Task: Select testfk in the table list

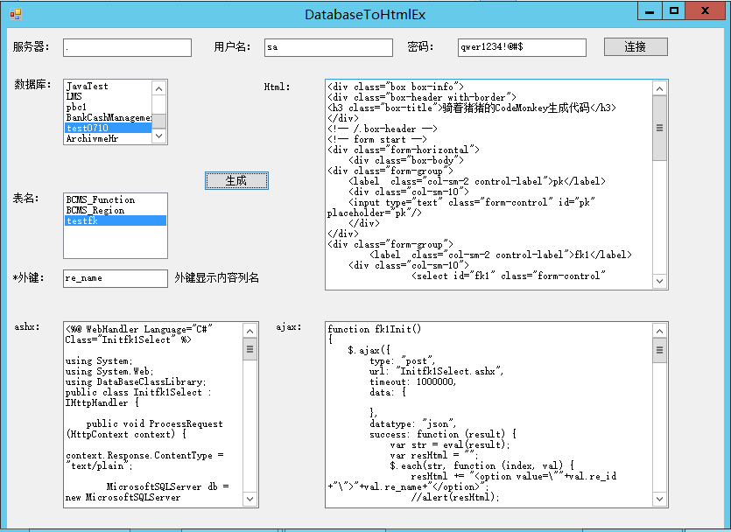Action: pyautogui.click(x=116, y=220)
